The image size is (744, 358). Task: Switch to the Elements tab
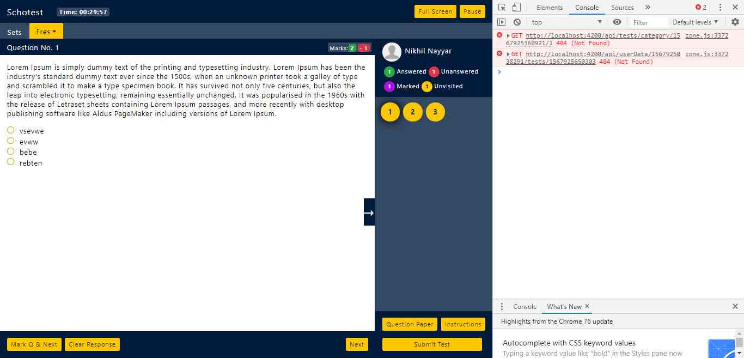click(x=550, y=8)
